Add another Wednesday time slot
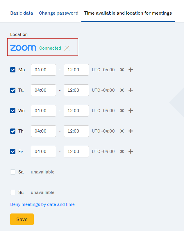The height and width of the screenshot is (231, 184). click(131, 111)
